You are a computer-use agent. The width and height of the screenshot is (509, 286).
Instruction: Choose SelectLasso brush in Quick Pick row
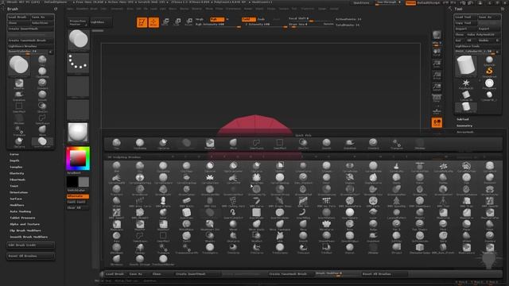256,144
